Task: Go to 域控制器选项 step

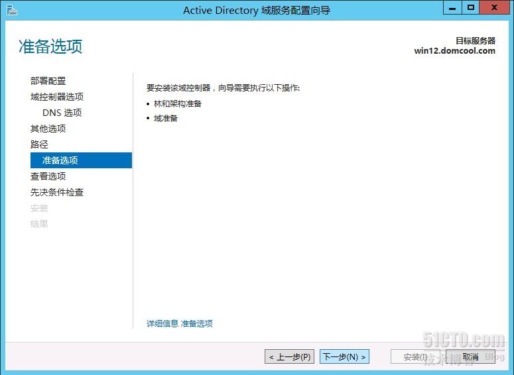Action: coord(57,97)
